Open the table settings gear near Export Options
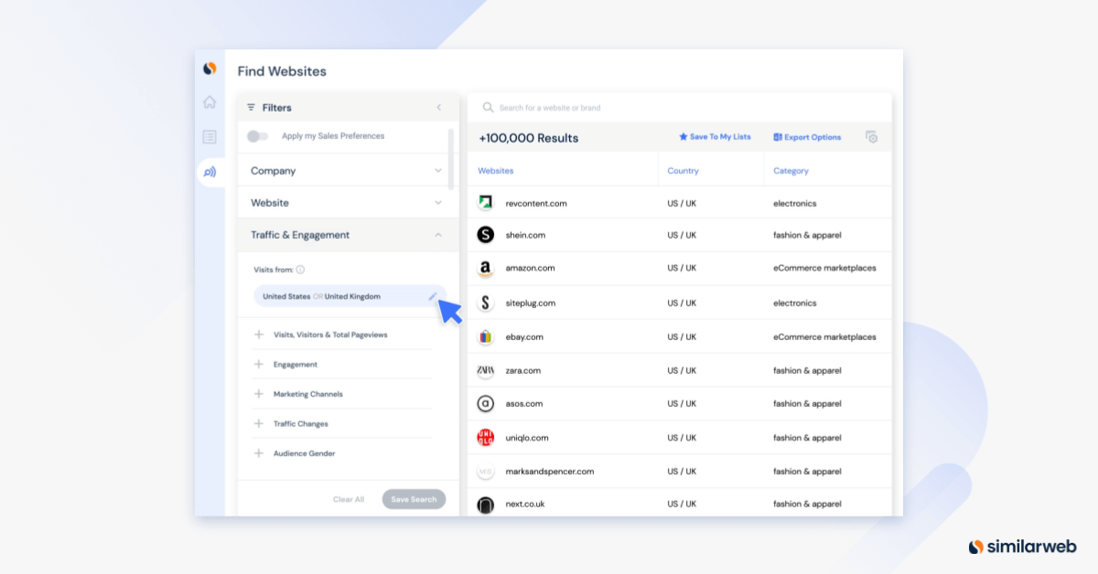The height and width of the screenshot is (574, 1098). click(872, 137)
